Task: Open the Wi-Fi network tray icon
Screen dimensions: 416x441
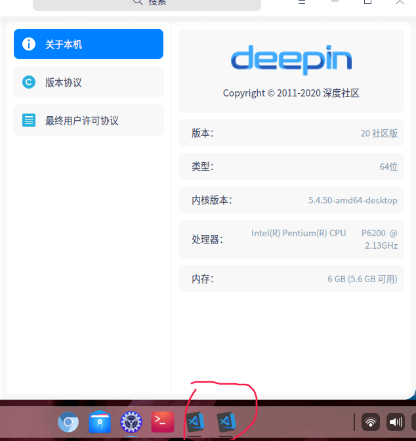Action: tap(371, 423)
